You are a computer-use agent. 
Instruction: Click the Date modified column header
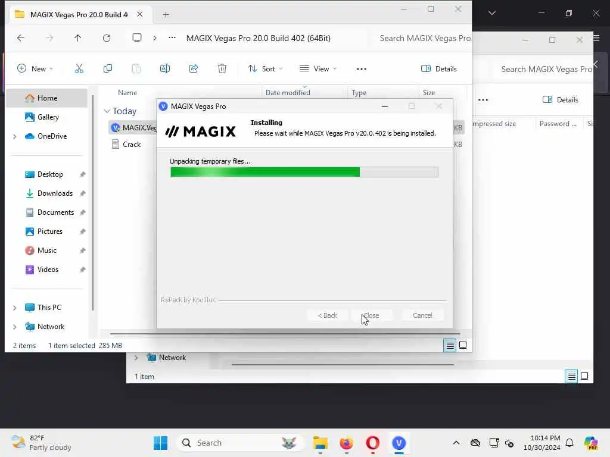coord(288,92)
